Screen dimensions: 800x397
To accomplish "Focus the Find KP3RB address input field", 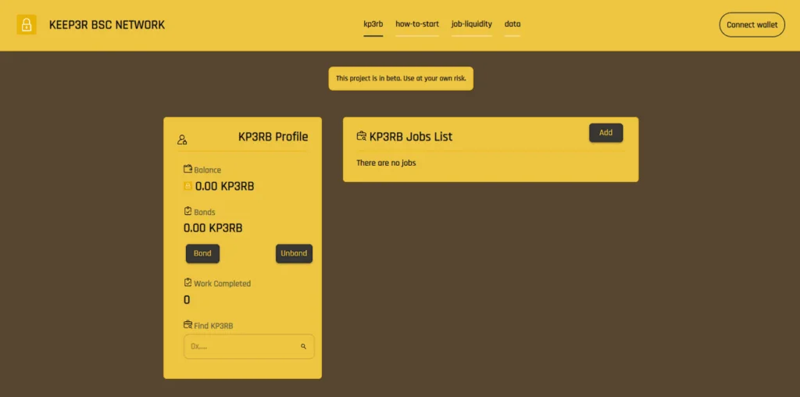I will pos(242,346).
